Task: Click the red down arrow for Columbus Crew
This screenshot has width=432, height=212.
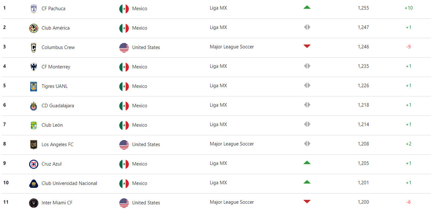Action: point(307,46)
